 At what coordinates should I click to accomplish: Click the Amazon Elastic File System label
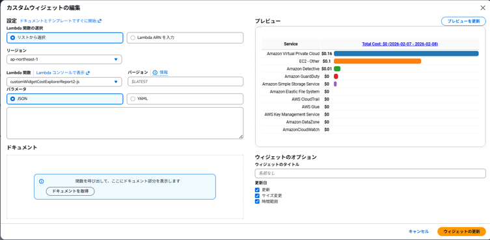point(294,91)
